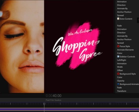Screen dimensions: 139x112
Task: Select the purple title clip in timeline
Action: (70, 109)
